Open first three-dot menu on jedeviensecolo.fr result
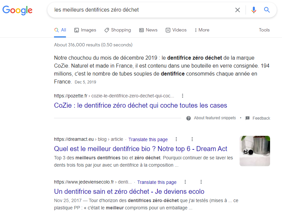Image resolution: width=282 pixels, height=214 pixels. pyautogui.click(x=185, y=182)
